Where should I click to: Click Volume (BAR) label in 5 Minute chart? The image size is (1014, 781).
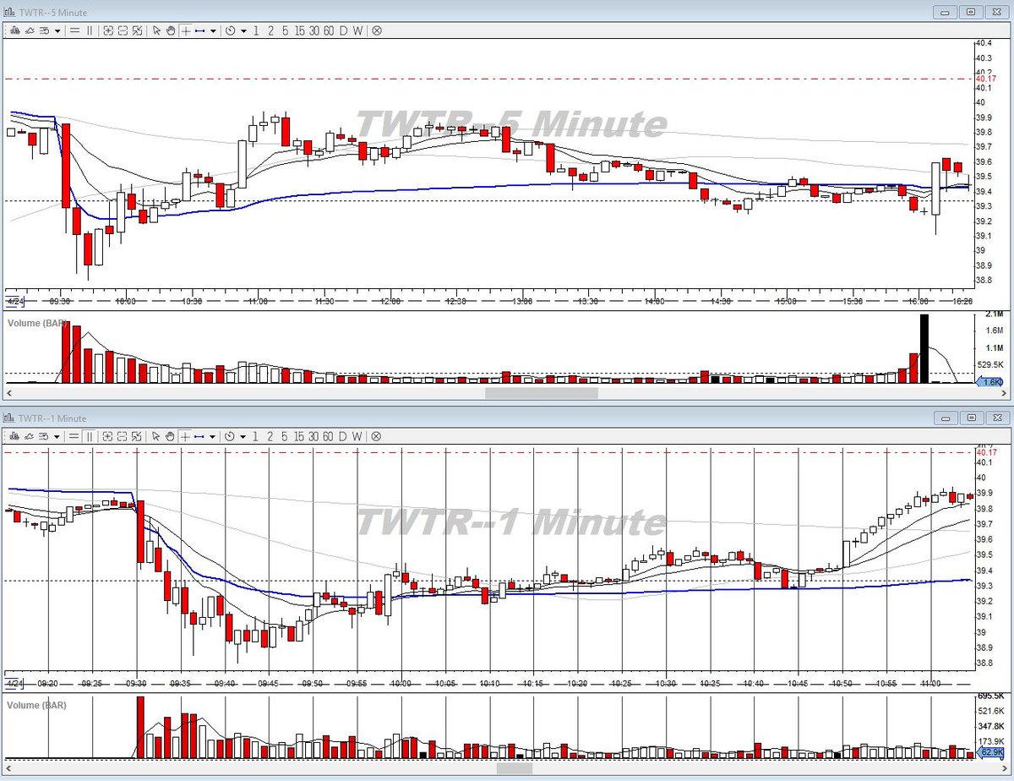(35, 323)
